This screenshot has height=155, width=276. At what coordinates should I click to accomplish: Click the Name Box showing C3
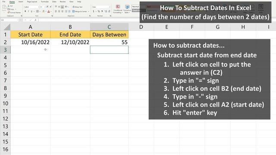pos(9,20)
